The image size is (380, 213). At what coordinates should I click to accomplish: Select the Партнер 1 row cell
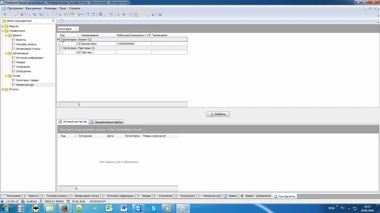point(98,52)
